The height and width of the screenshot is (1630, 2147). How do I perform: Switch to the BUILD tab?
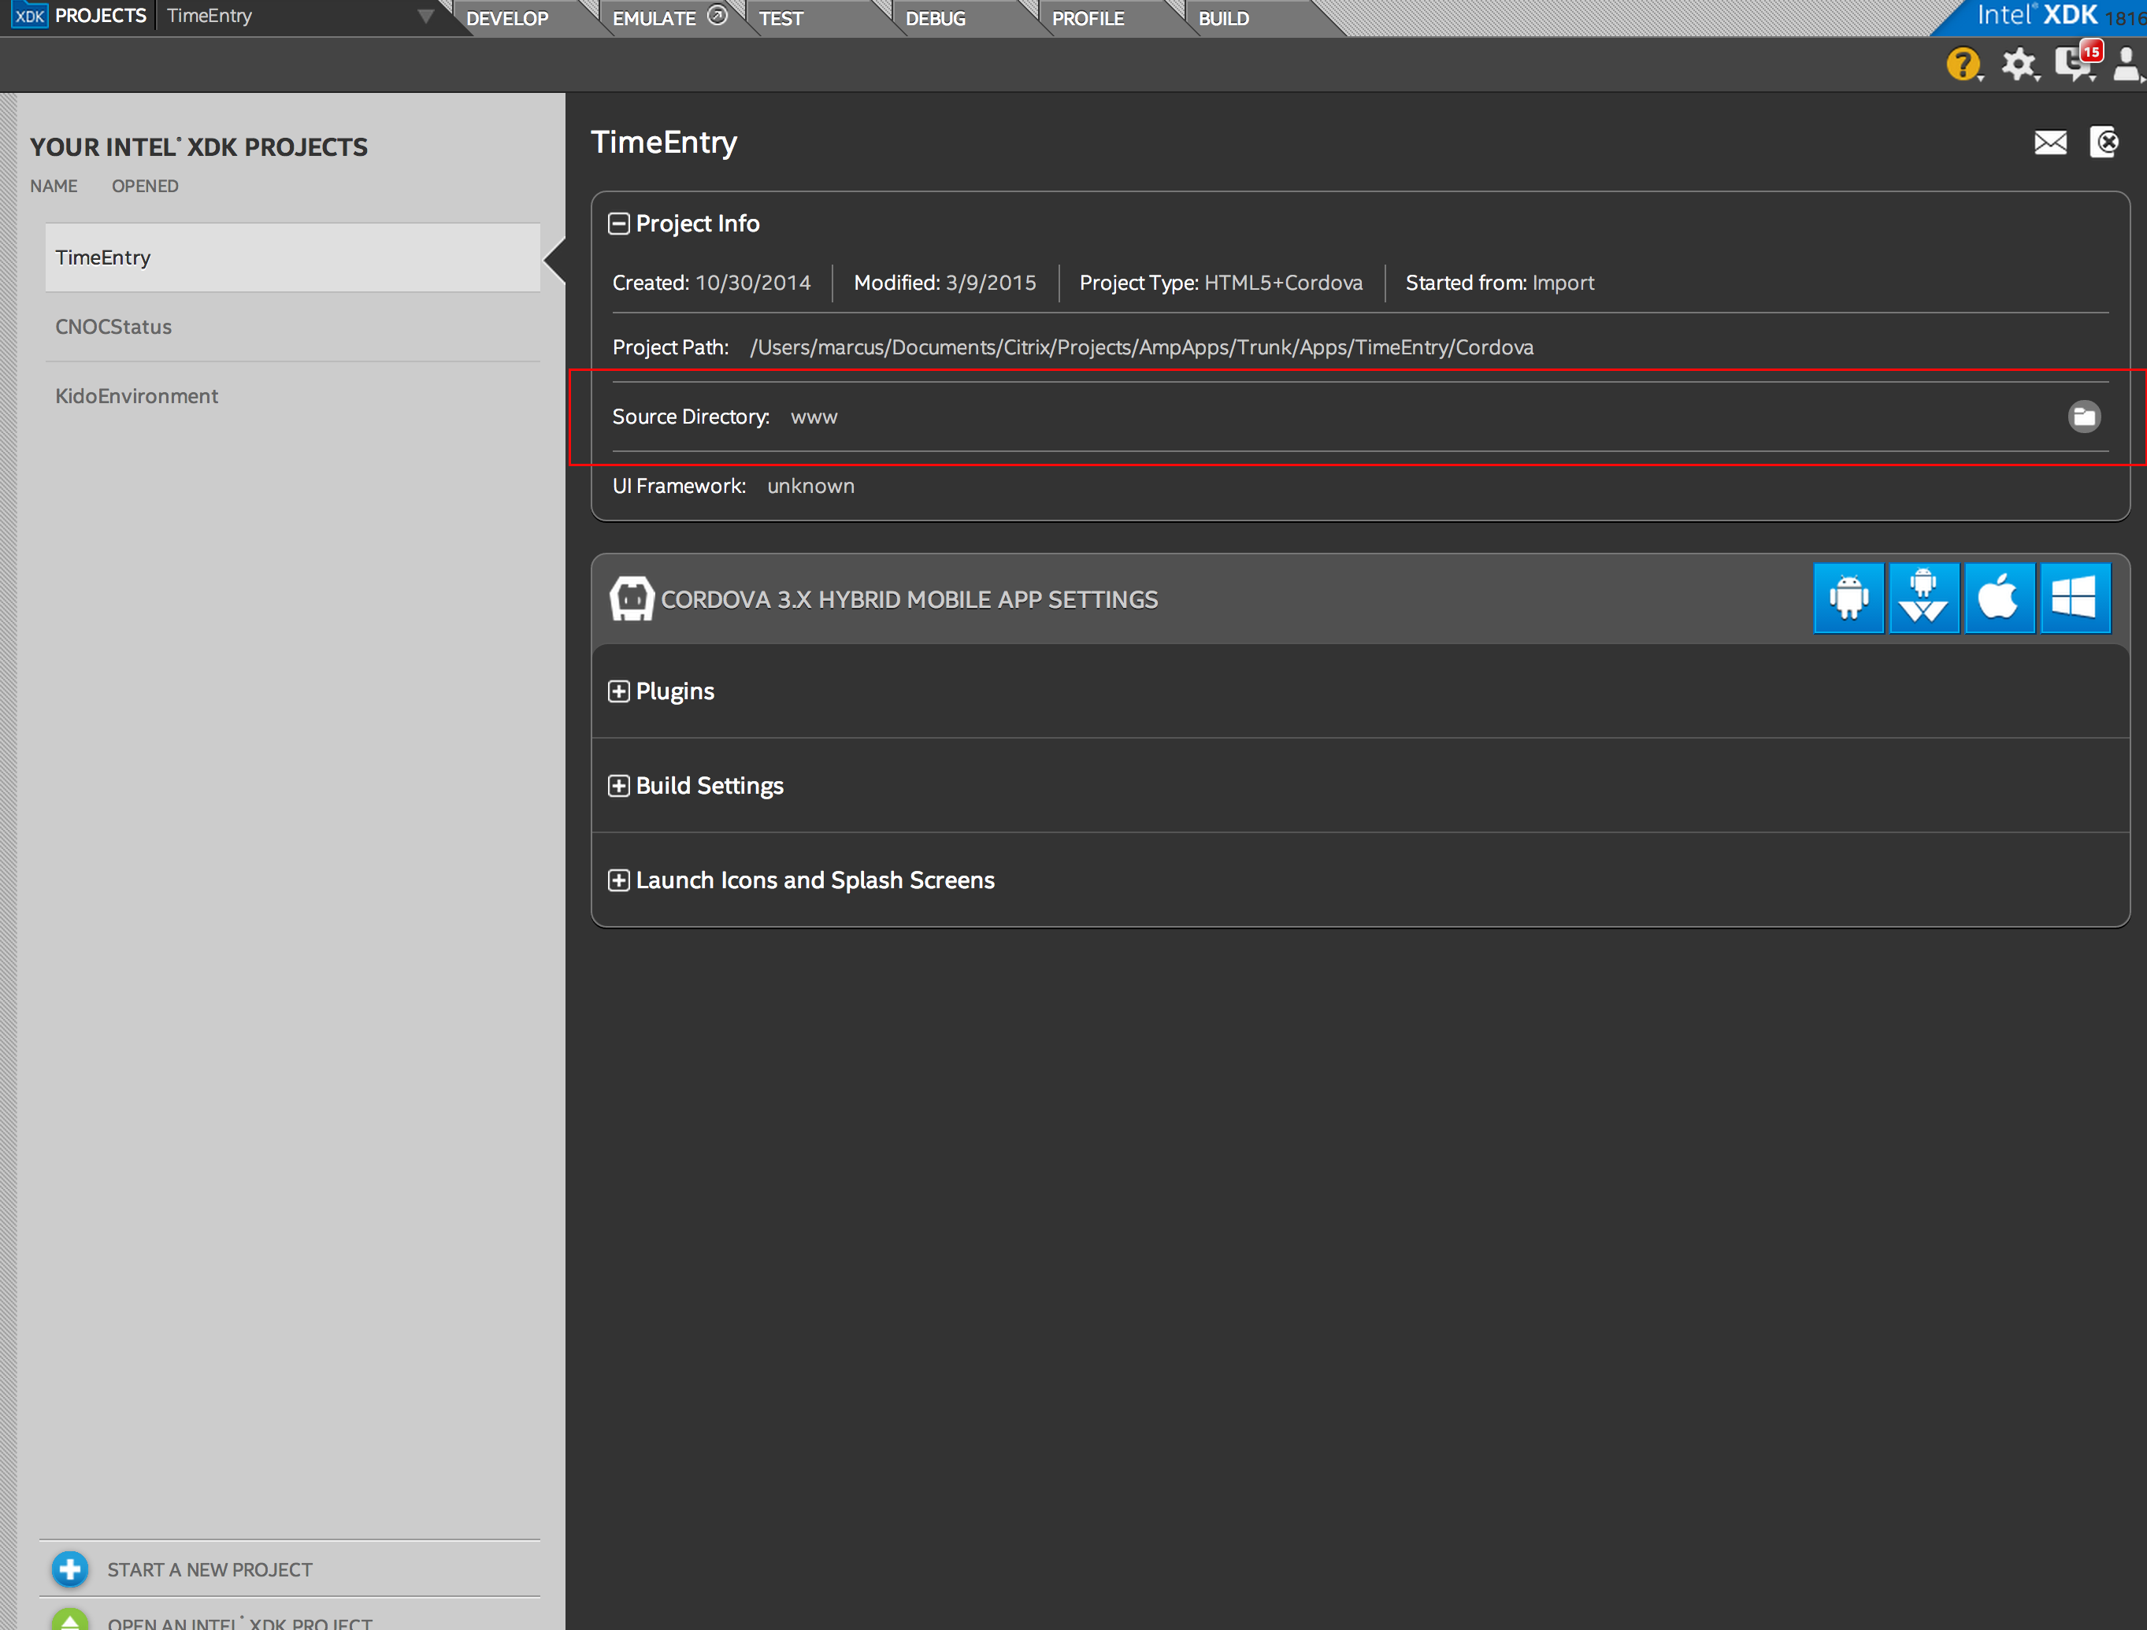(1223, 18)
